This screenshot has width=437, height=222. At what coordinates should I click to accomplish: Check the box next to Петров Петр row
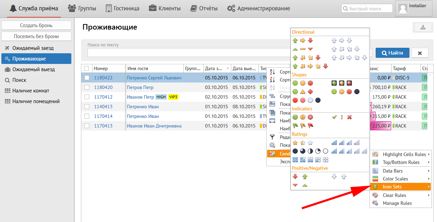[x=87, y=87]
